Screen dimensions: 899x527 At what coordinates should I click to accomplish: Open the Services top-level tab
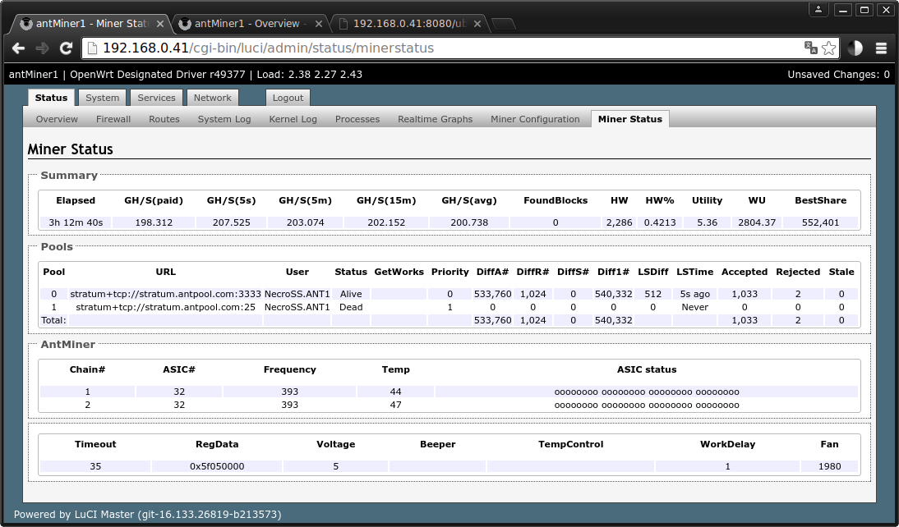pos(156,98)
